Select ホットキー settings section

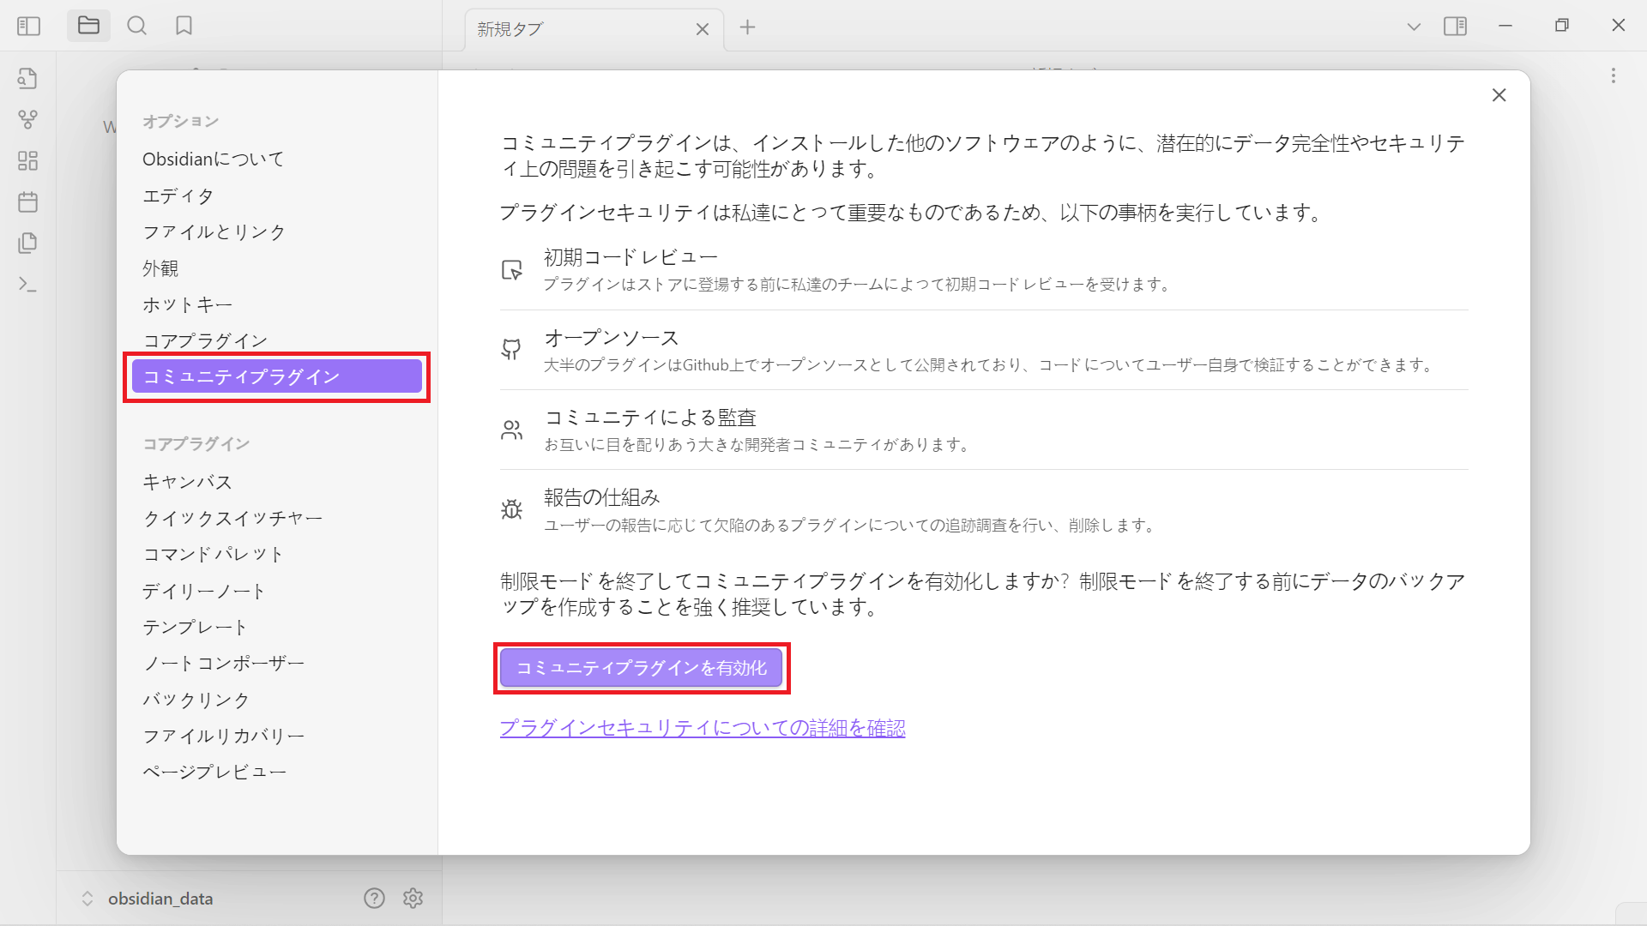(x=187, y=304)
